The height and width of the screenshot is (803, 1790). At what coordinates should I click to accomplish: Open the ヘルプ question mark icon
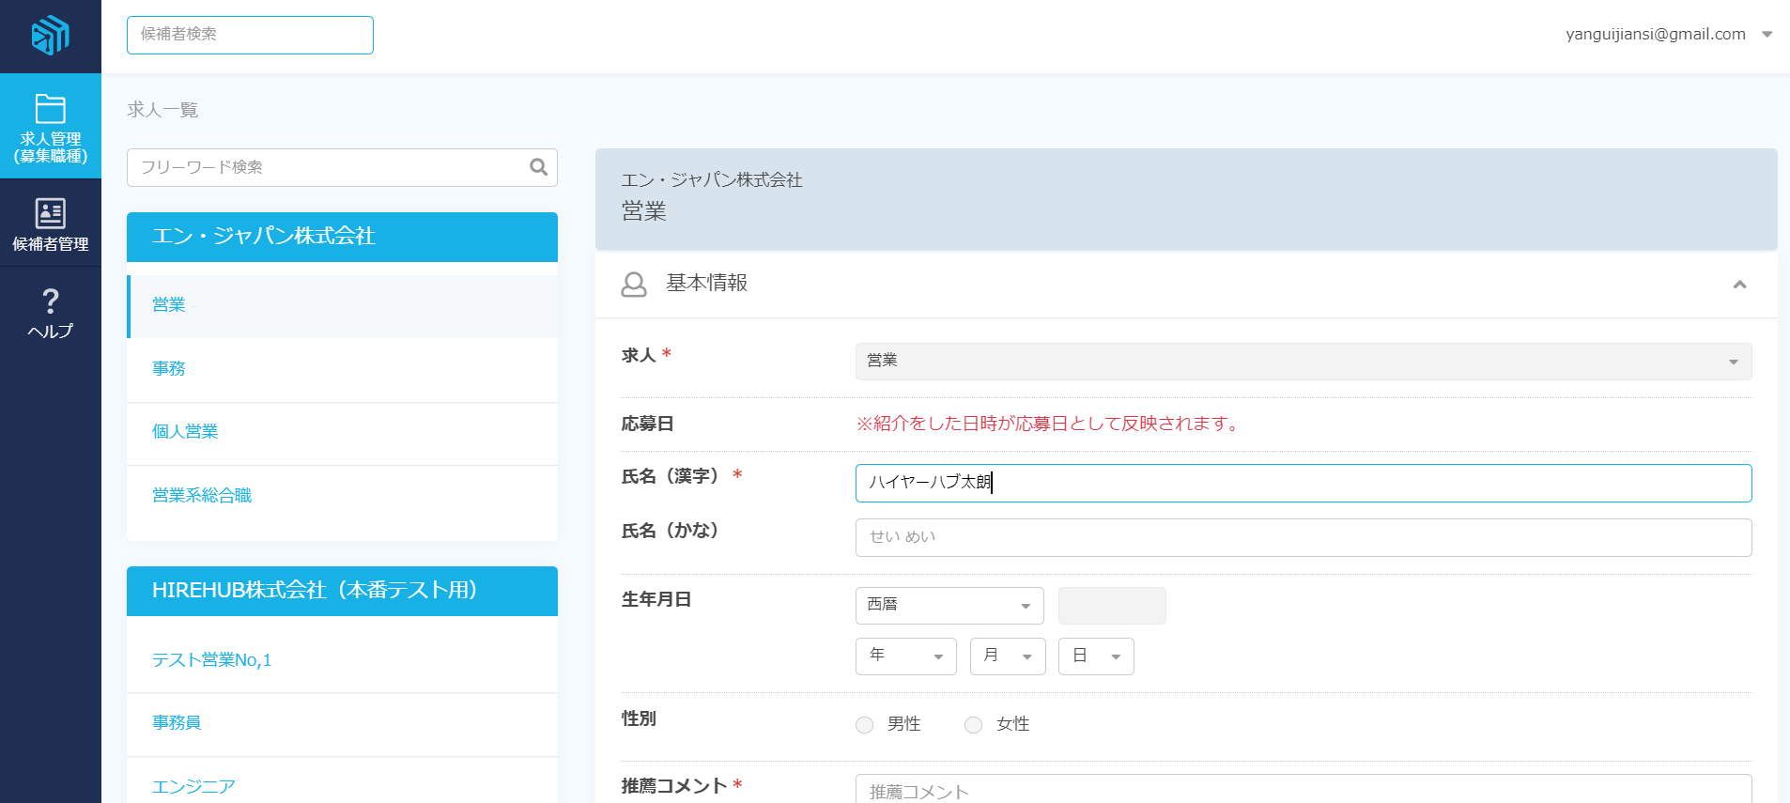tap(51, 301)
